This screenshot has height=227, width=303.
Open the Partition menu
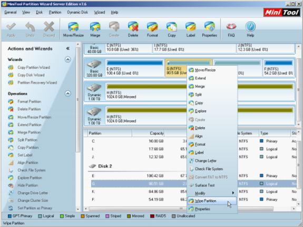pyautogui.click(x=55, y=12)
